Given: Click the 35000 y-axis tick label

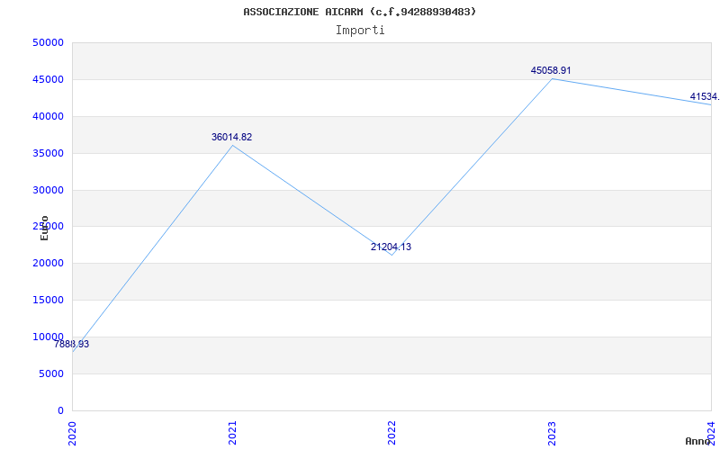Looking at the screenshot, I should 48,153.
